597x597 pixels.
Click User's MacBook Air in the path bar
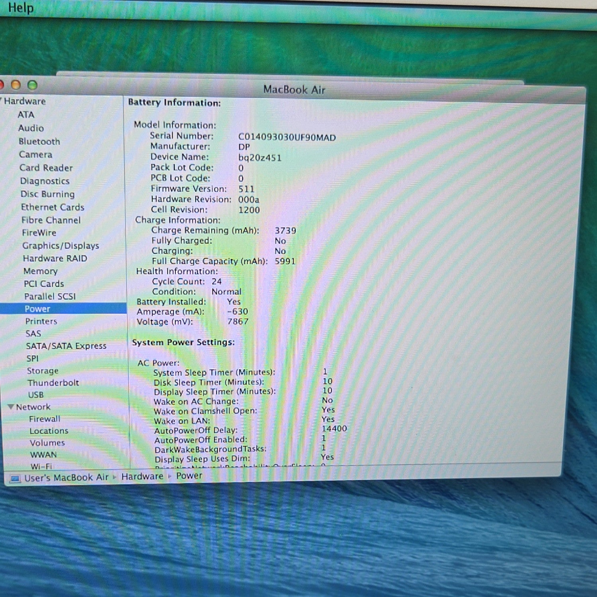[x=66, y=478]
